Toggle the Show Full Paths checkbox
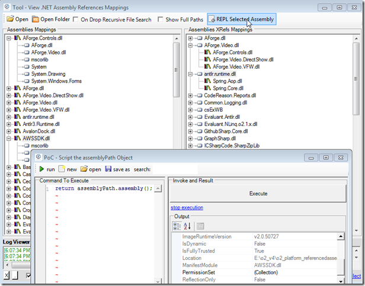 161,19
